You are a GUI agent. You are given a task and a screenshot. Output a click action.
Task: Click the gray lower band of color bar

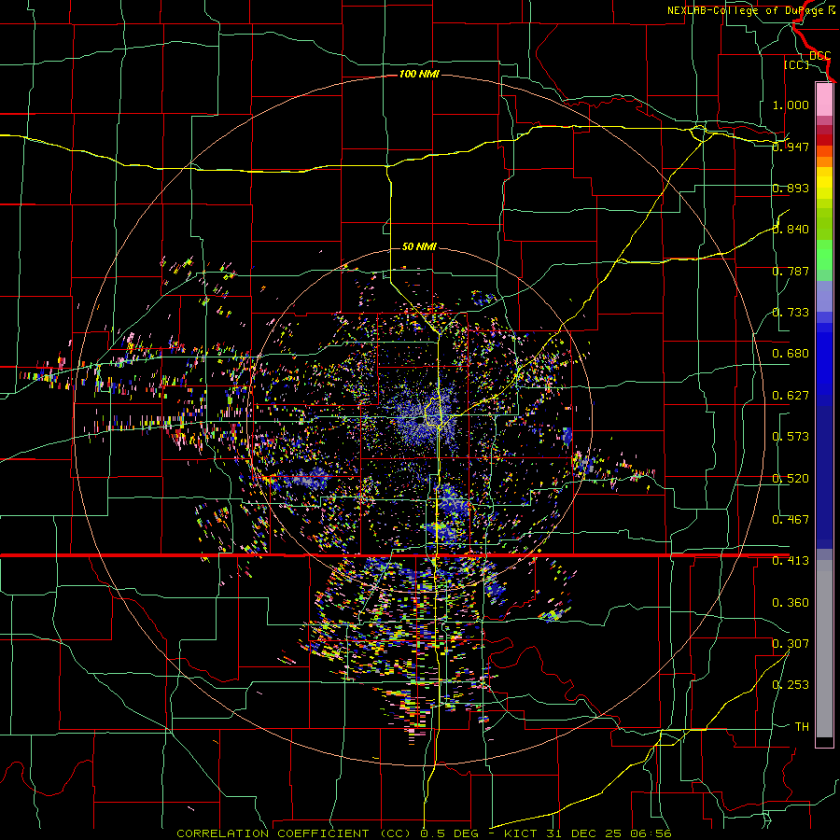(x=824, y=649)
